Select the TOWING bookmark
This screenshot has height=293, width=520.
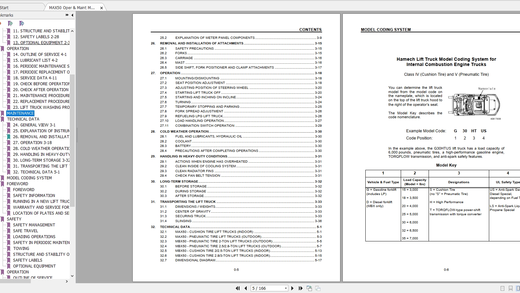click(21, 249)
